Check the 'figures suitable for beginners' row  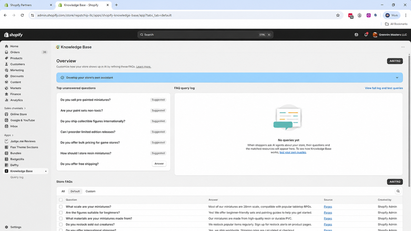pos(61,213)
